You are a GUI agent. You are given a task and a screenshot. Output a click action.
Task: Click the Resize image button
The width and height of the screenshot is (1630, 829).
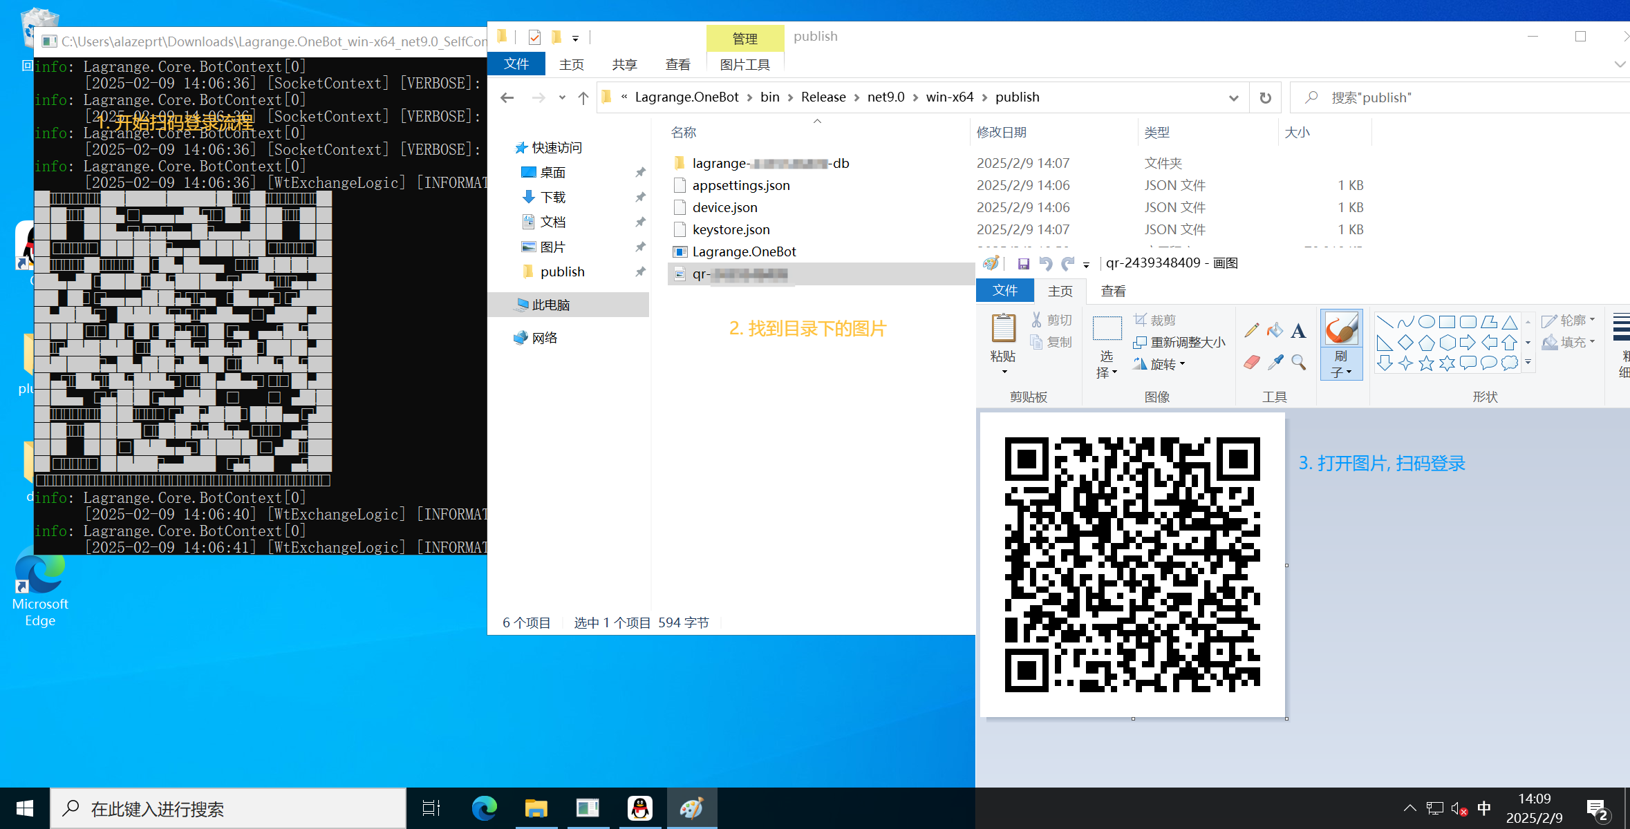click(x=1179, y=343)
